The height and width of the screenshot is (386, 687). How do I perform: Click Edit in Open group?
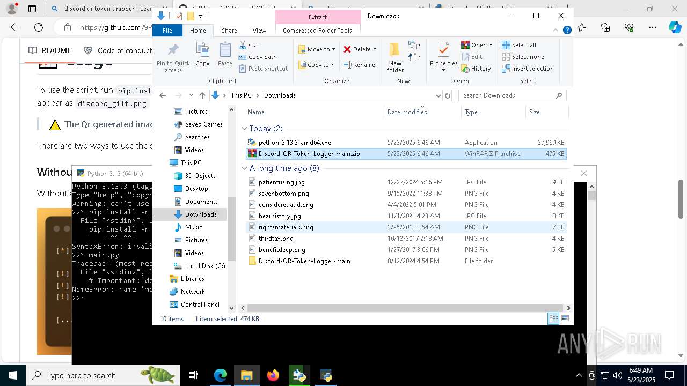click(471, 57)
